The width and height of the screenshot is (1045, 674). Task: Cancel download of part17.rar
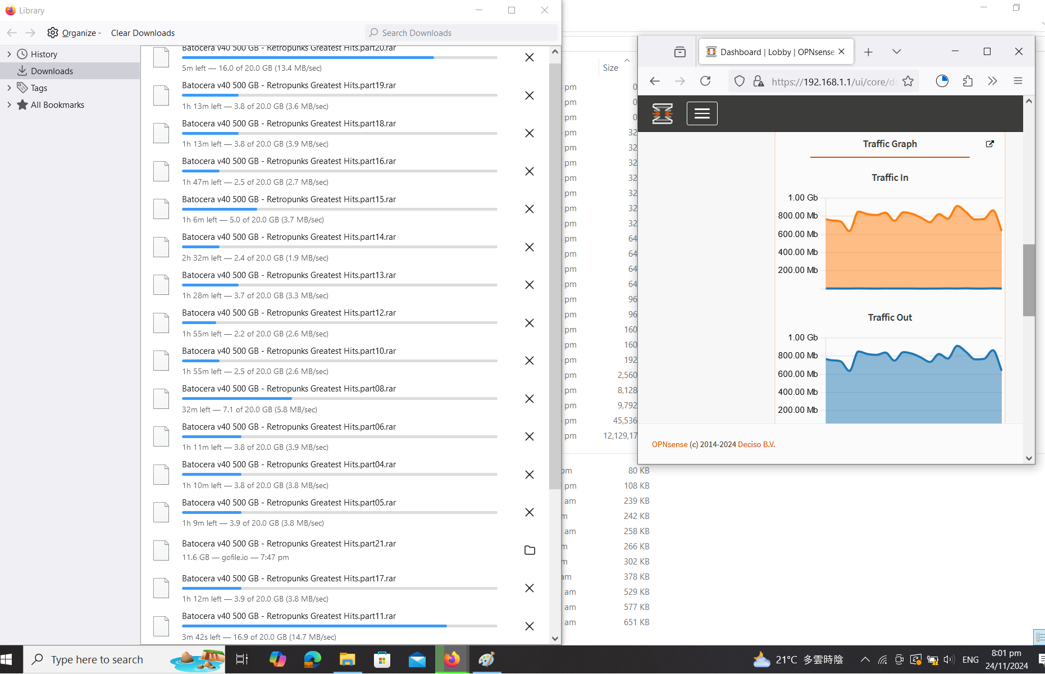point(529,588)
